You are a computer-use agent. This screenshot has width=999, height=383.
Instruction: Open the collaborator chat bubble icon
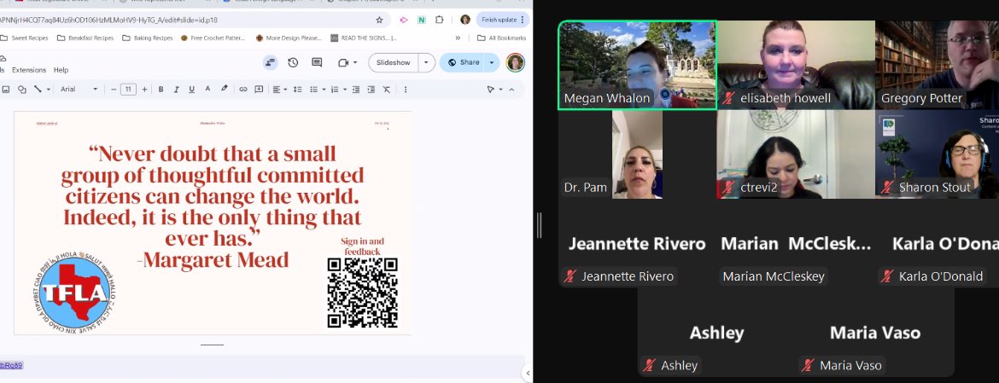270,62
